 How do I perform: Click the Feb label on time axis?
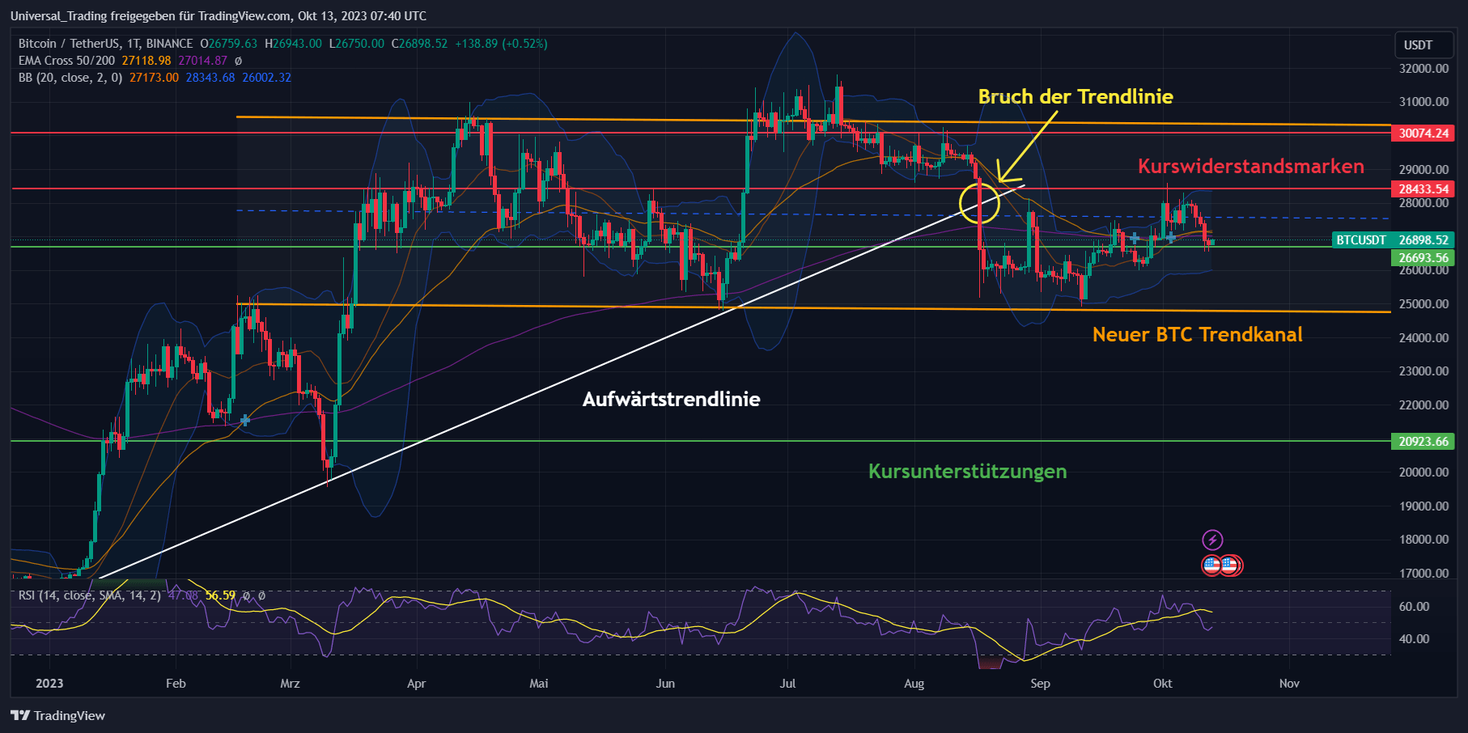point(176,684)
